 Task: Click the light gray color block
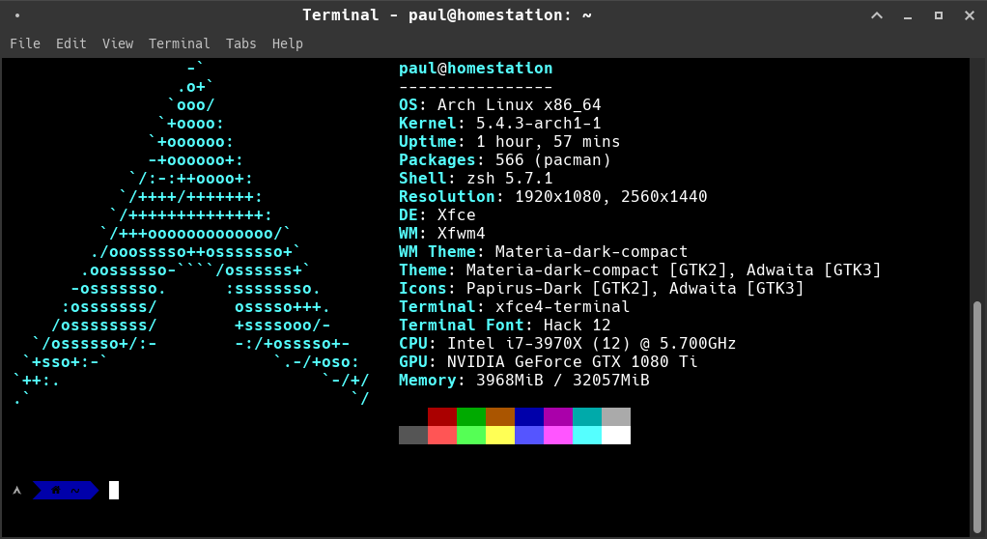pyautogui.click(x=616, y=417)
